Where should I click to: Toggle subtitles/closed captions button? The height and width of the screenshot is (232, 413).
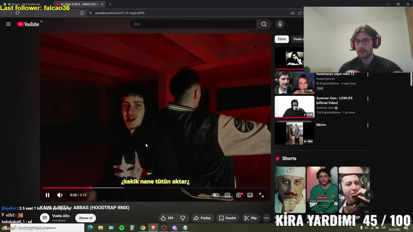pos(227,195)
